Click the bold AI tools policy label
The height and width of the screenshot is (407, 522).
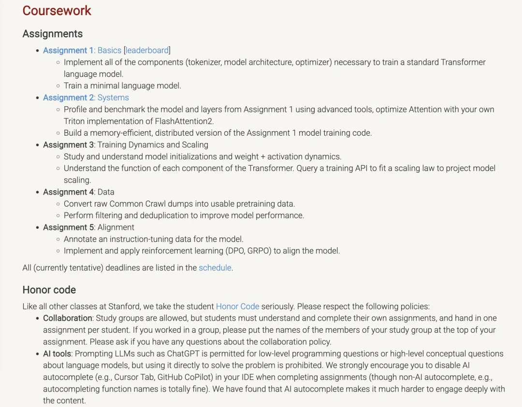coord(57,354)
